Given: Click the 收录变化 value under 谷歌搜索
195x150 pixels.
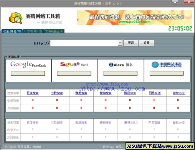Looking at the screenshot, I should [57, 129].
